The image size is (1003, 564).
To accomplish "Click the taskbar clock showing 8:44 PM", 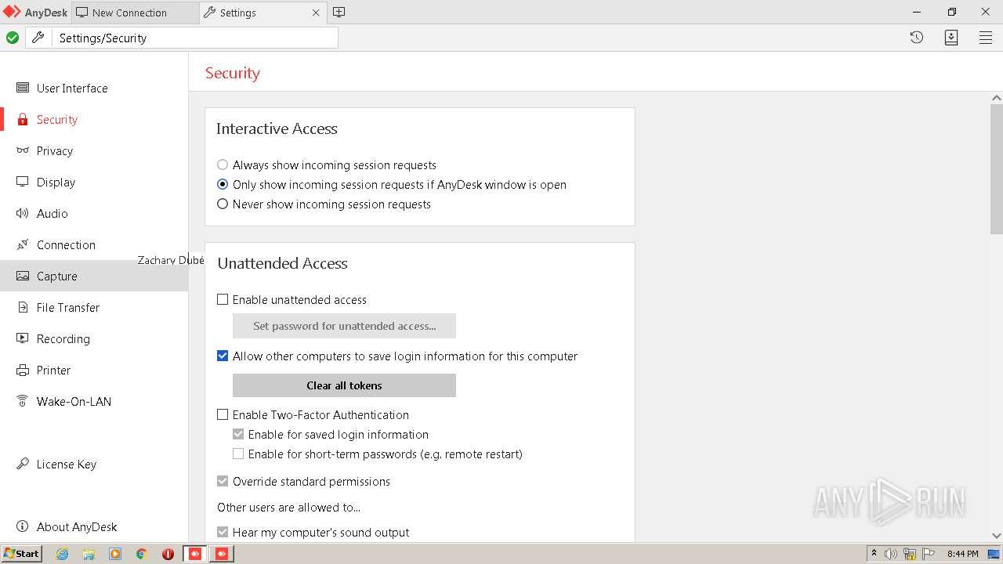I will [962, 554].
